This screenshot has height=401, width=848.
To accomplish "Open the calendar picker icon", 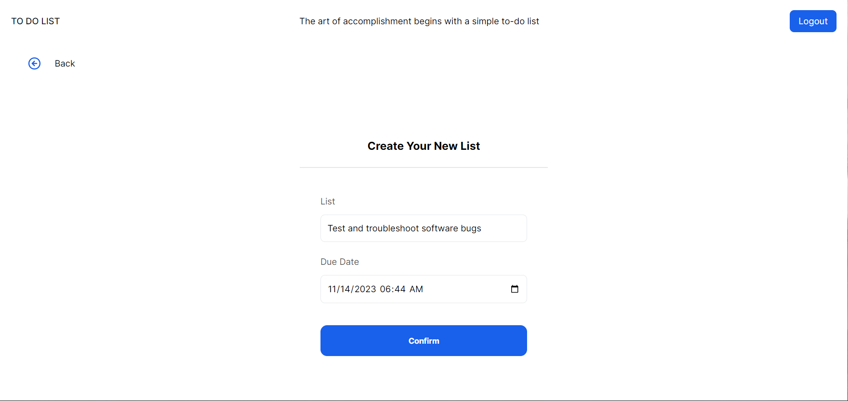I will coord(514,289).
